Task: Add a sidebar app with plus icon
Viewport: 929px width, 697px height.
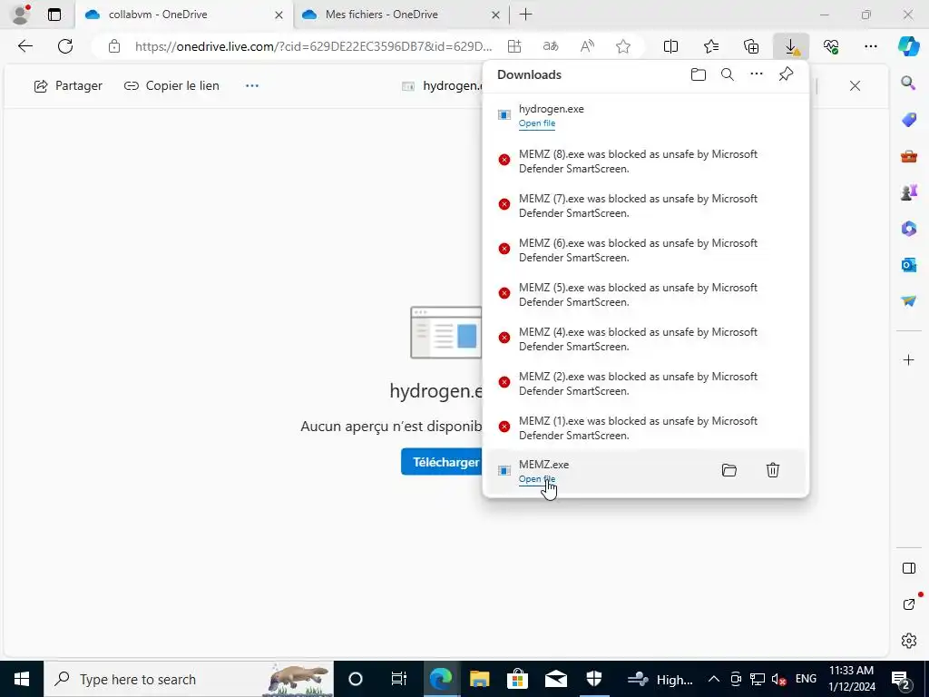Action: pyautogui.click(x=908, y=359)
